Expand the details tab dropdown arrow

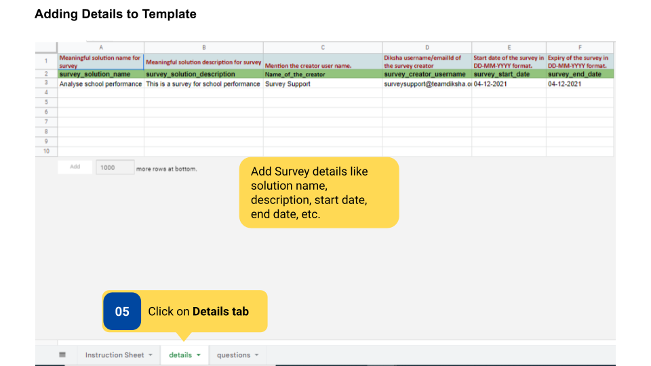point(199,355)
